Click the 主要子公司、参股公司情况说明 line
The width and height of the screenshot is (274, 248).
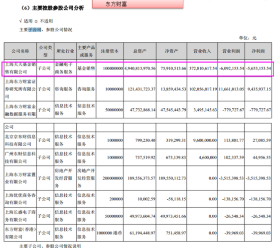click(x=50, y=246)
